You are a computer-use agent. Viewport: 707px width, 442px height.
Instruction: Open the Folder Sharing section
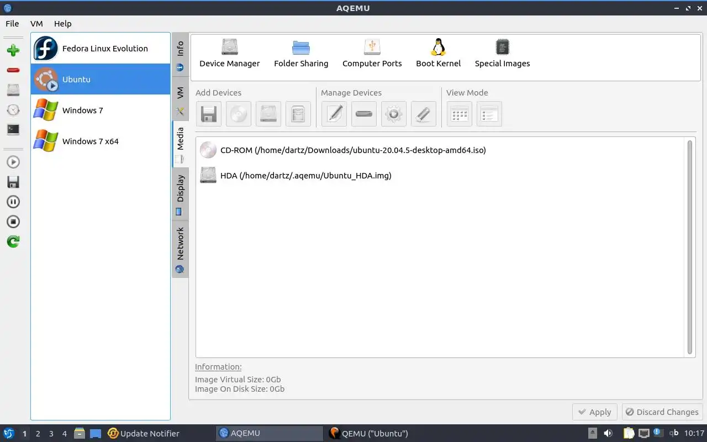301,54
